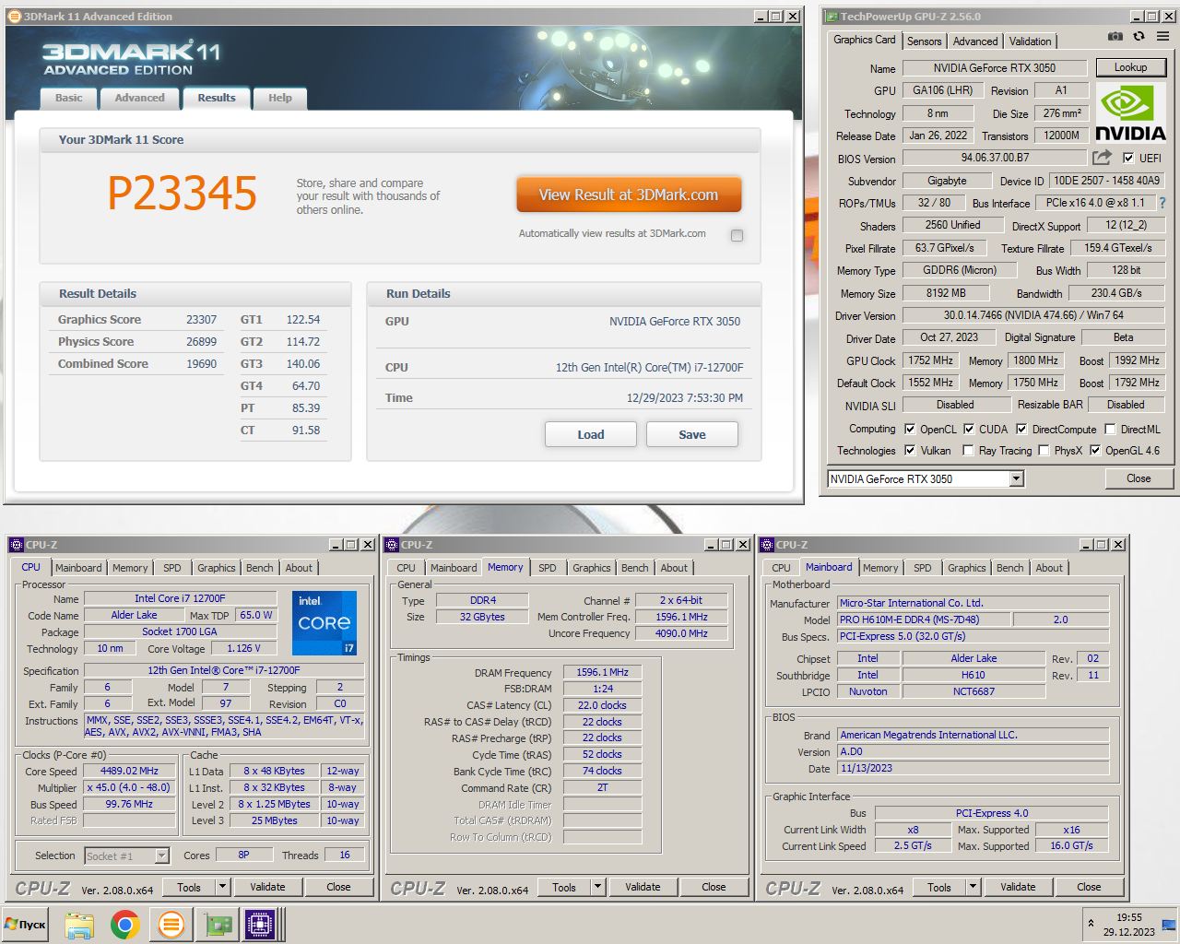Click the network icon in system tray
The image size is (1180, 944).
[1169, 925]
